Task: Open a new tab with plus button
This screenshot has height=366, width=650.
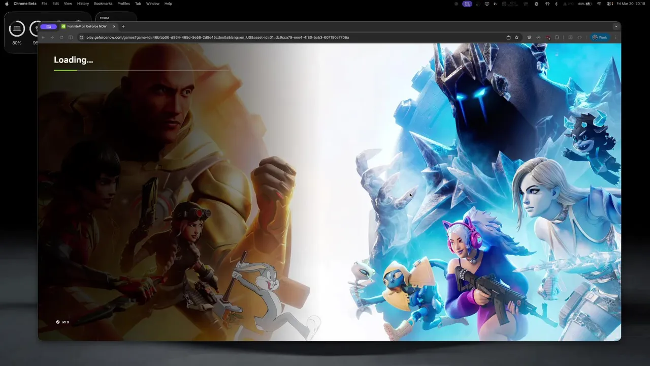Action: pos(123,26)
